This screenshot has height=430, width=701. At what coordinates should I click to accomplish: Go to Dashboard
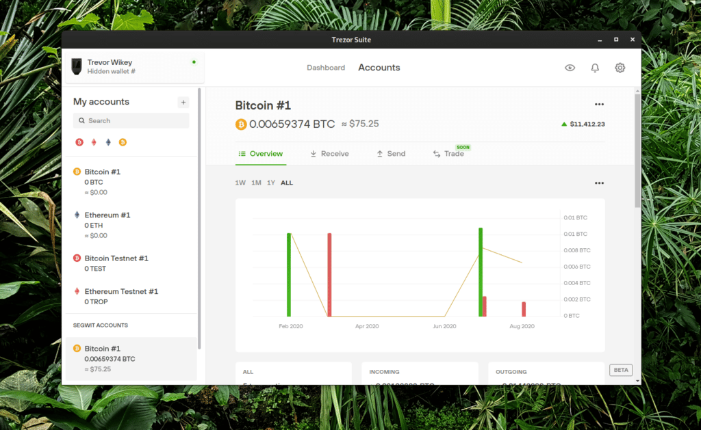click(326, 68)
